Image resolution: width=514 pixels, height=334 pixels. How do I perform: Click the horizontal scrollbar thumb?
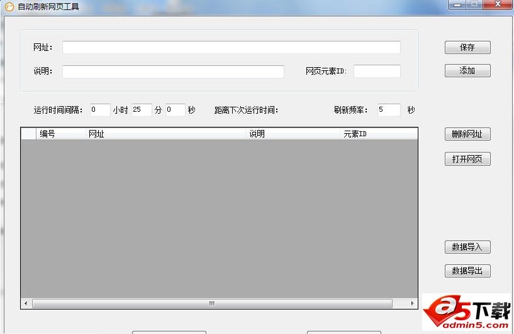212,304
